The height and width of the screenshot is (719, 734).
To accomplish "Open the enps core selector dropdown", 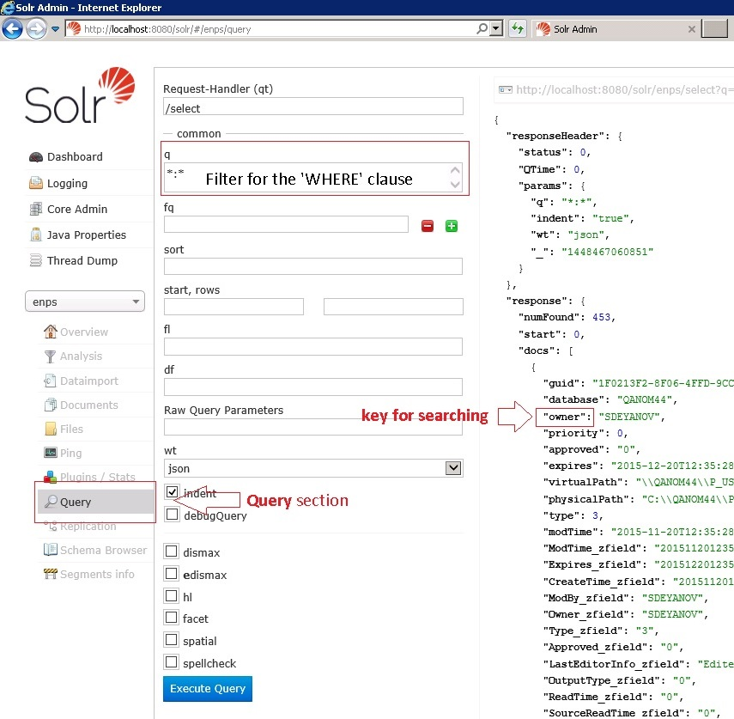I will point(85,302).
